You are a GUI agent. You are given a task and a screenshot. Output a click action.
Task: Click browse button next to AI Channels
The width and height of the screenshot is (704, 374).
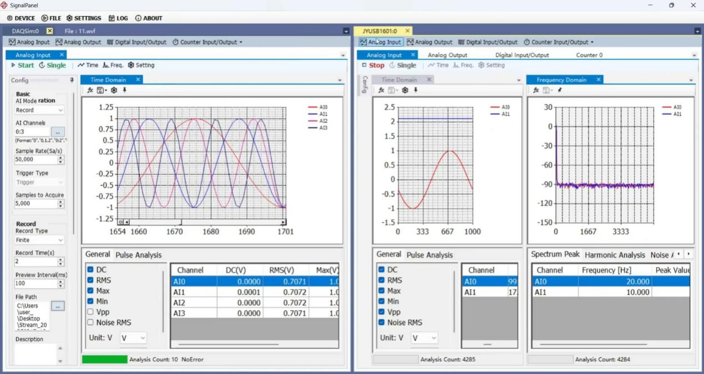point(58,132)
